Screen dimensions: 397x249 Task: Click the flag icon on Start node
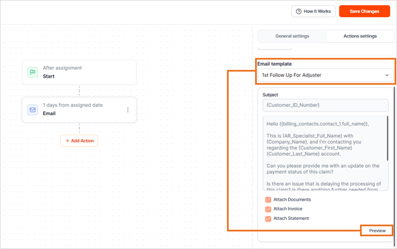click(x=33, y=72)
